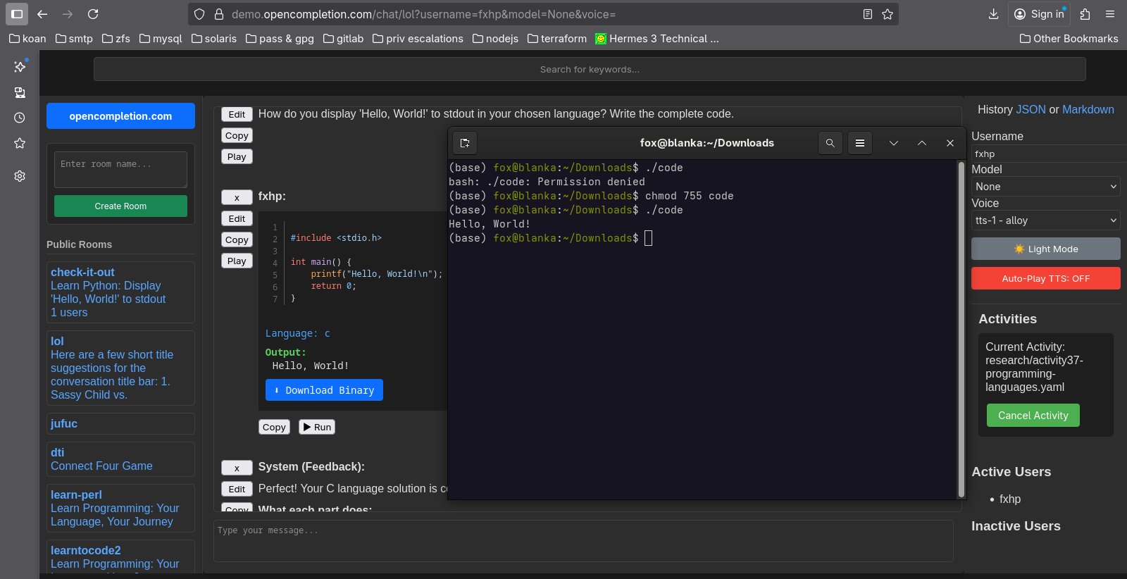Bookmark this page with the star icon
Viewport: 1127px width, 579px height.
(x=888, y=14)
